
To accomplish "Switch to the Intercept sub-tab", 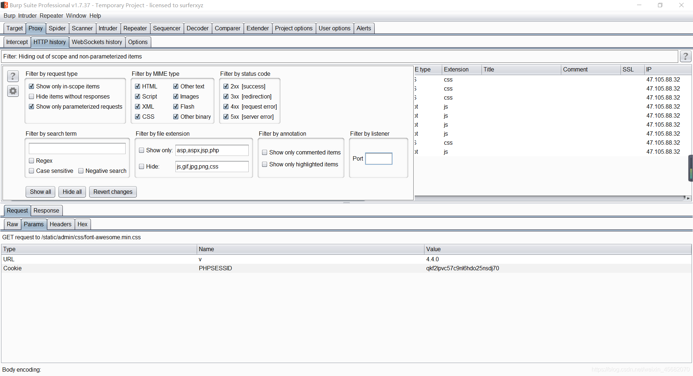I will [17, 42].
